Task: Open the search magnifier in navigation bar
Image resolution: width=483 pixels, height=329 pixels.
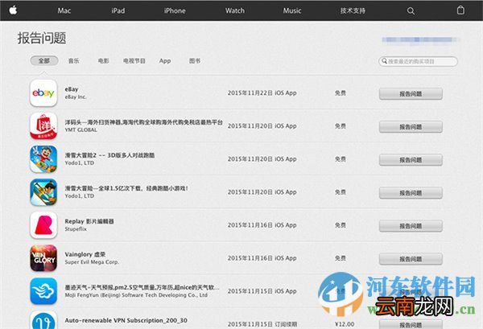Action: pyautogui.click(x=411, y=10)
